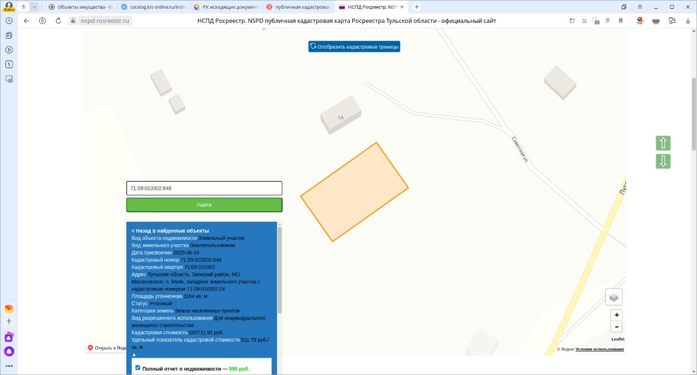The image size is (697, 375).
Task: Open the gray pocket extension icon
Action: click(656, 21)
